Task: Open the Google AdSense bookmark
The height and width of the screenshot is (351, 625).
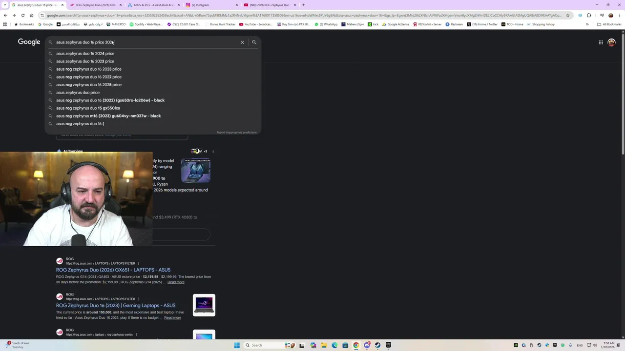Action: pos(396,24)
